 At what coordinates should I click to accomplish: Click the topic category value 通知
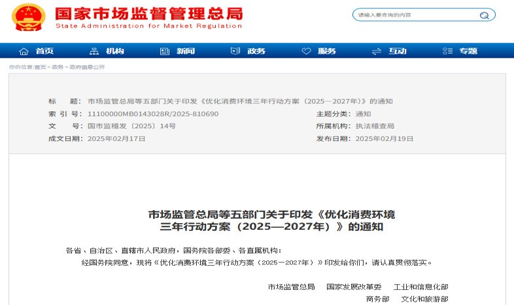(x=363, y=114)
